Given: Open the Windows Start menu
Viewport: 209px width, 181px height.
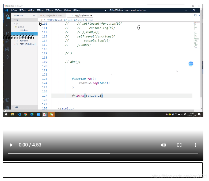Looking at the screenshot, I should click(x=6, y=114).
